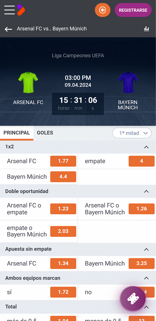This screenshot has width=156, height=321.
Task: Pick empate odds of 4
Action: click(142, 161)
